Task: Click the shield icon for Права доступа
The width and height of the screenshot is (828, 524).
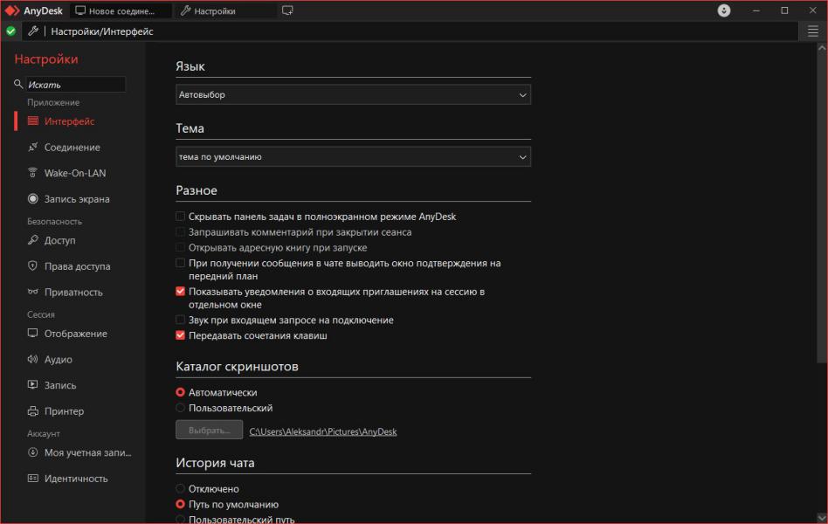Action: [33, 266]
